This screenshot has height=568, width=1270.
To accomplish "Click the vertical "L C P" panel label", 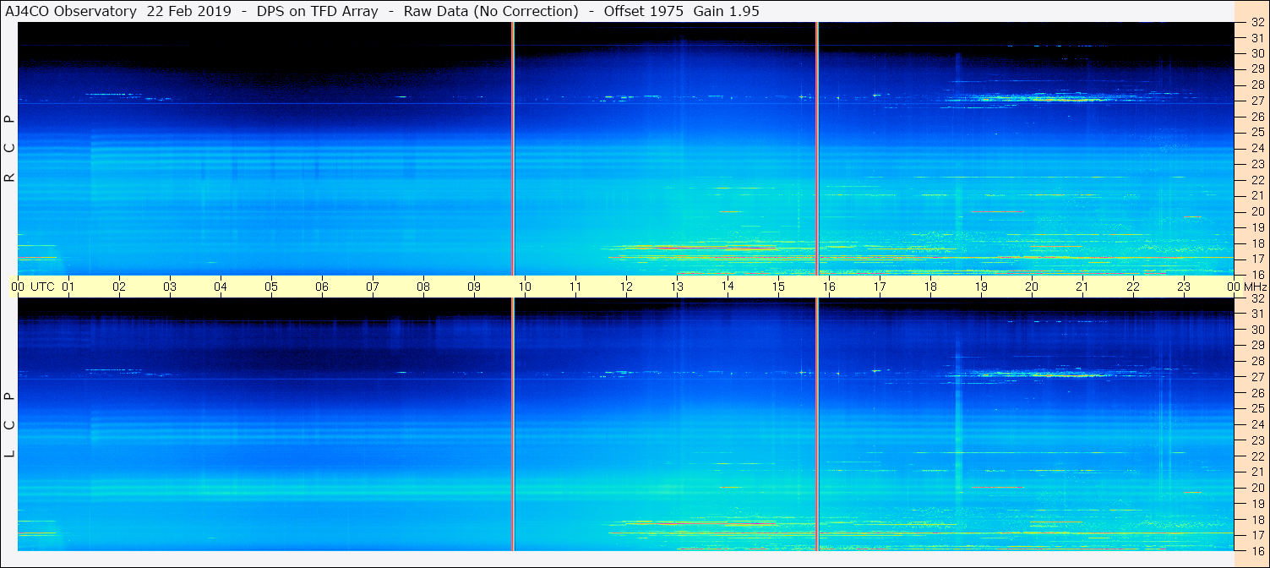I will [10, 424].
